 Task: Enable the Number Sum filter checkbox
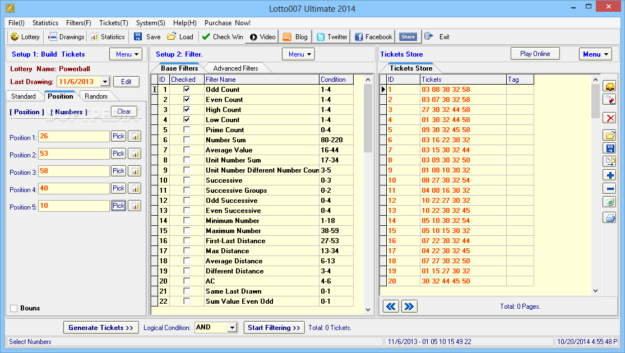pos(187,140)
